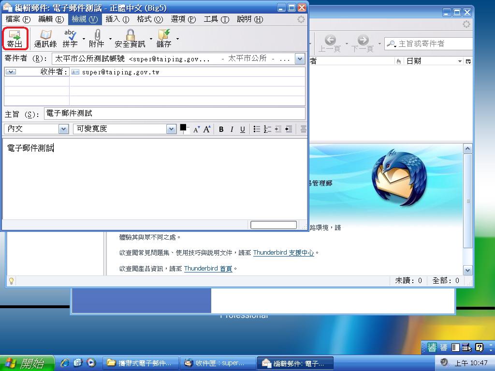The width and height of the screenshot is (495, 371).
Task: Click the 儲存 save icon
Action: pos(164,38)
